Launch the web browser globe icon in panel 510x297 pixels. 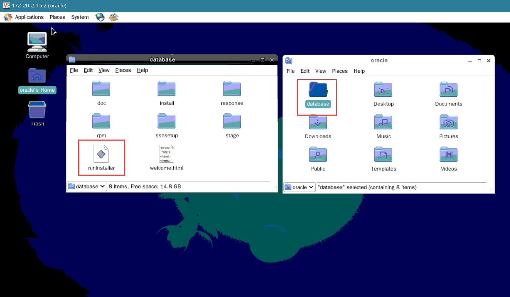[100, 17]
